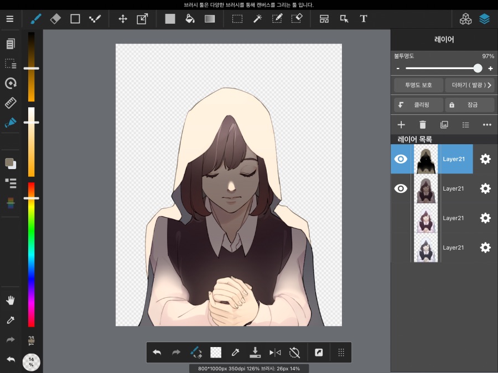Enable 투명도 보호 (alpha protection) for the layer
498x373 pixels.
pyautogui.click(x=418, y=85)
